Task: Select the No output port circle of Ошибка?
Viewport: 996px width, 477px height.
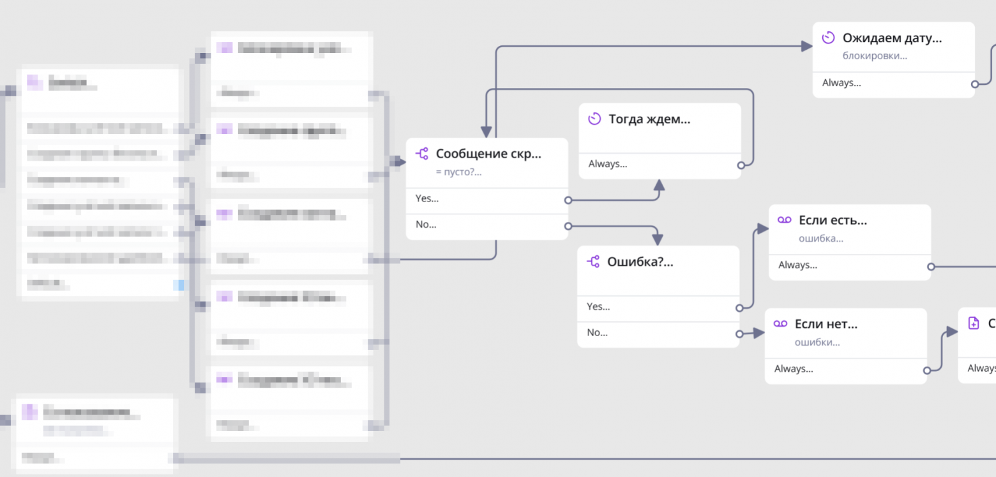Action: point(739,334)
